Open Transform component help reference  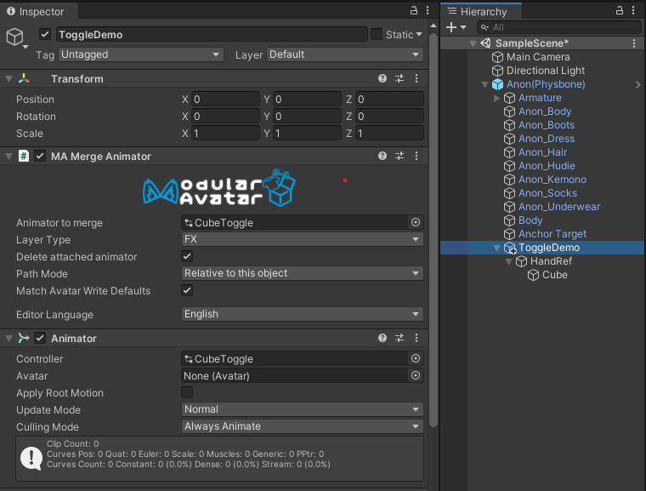point(382,78)
